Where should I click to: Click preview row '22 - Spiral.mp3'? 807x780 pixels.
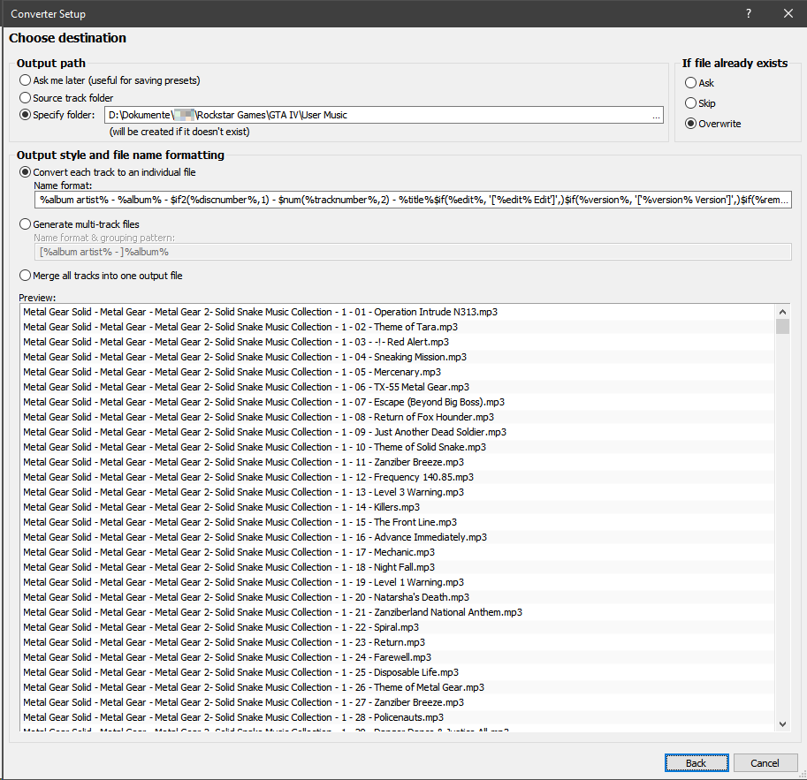click(x=398, y=627)
